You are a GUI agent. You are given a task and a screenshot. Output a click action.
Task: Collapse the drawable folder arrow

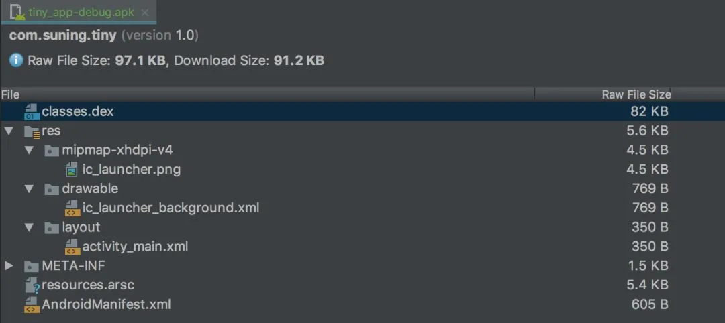pos(29,189)
